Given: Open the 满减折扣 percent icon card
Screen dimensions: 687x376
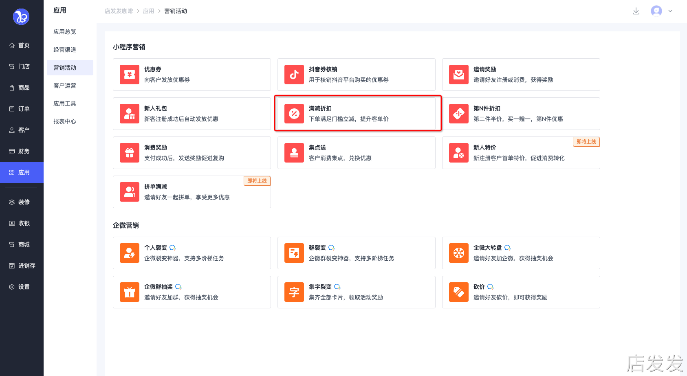Looking at the screenshot, I should tap(294, 114).
